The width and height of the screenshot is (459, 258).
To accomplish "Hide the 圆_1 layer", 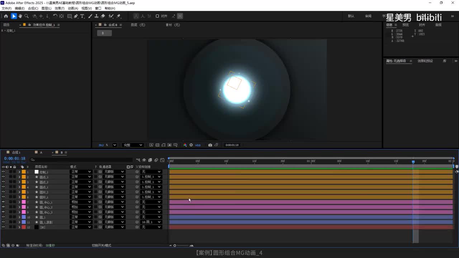I will click(3, 217).
